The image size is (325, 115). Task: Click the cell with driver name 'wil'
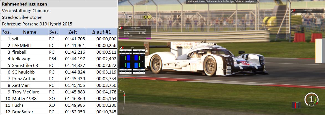(x=30, y=39)
